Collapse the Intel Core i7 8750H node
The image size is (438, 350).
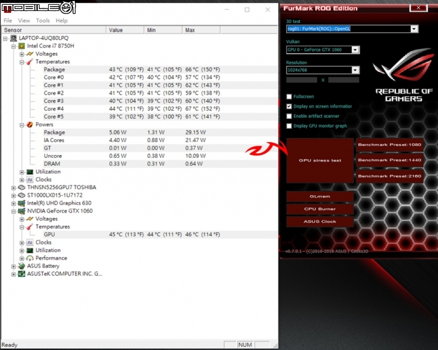[13, 46]
